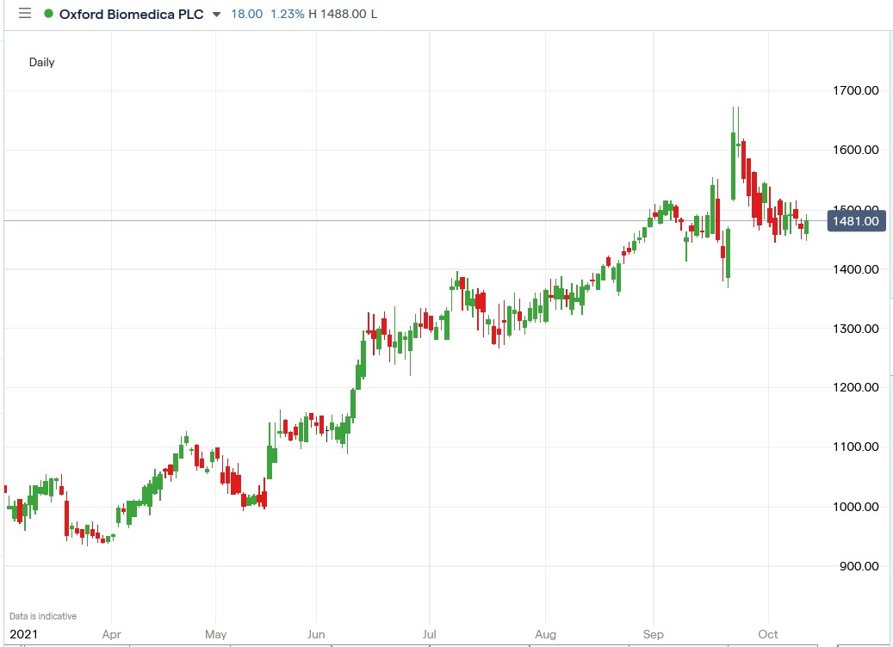The image size is (893, 647).
Task: Expand the Oxford Biomedica PLC dropdown arrow
Action: (216, 15)
